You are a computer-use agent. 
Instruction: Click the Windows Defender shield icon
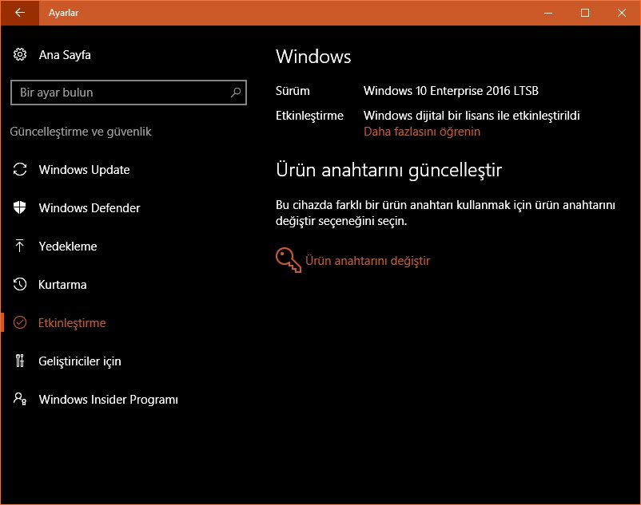pyautogui.click(x=20, y=207)
